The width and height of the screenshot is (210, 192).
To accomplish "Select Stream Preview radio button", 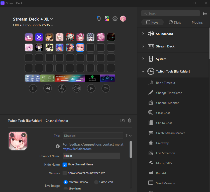I will (65, 182).
